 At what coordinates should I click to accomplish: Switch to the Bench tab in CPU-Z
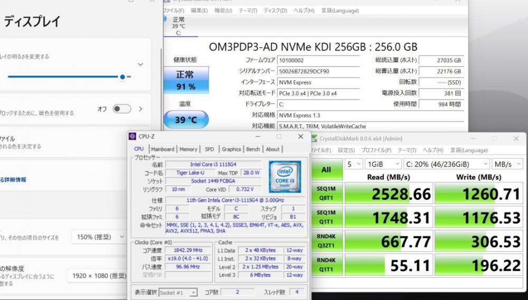click(x=253, y=149)
